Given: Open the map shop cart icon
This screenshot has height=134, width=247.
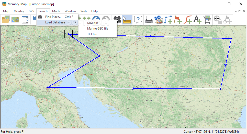Looking at the screenshot, I should pyautogui.click(x=207, y=20).
